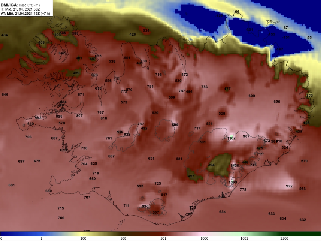Select the 434 map value
This screenshot has height=241, width=321.
tap(4, 35)
